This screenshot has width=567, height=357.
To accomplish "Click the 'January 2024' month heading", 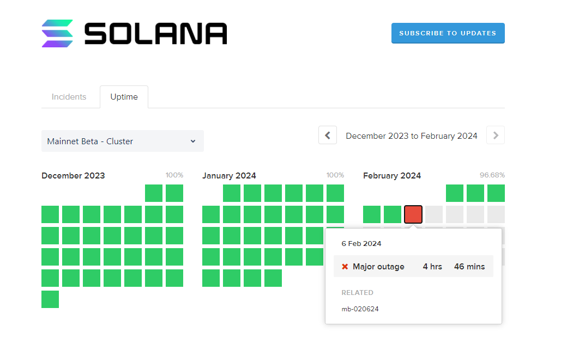I will [x=230, y=175].
